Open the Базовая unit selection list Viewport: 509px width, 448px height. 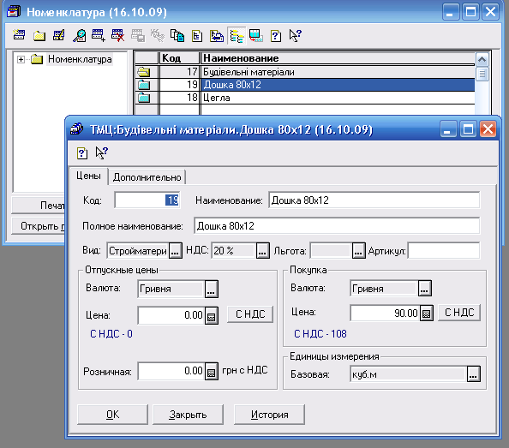[473, 374]
